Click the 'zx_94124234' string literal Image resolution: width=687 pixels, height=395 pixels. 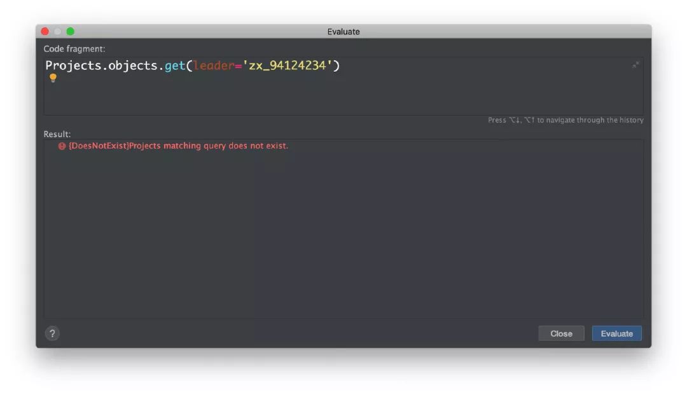[x=288, y=65]
